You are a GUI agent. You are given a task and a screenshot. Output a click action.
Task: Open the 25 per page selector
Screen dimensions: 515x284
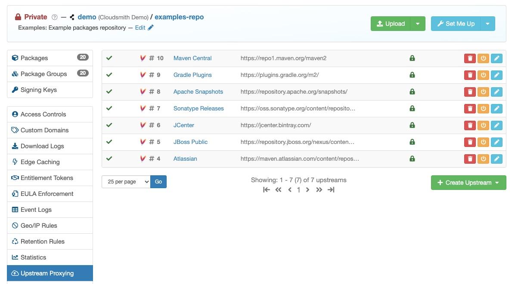click(126, 182)
